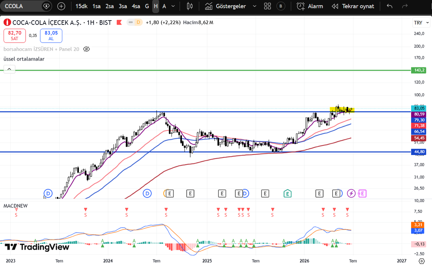Image resolution: width=432 pixels, height=265 pixels.
Task: Click the blue 66,54 average label
Action: [x=419, y=132]
